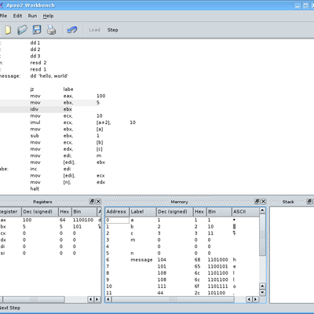Select memory label 'm' cell

coord(133,239)
